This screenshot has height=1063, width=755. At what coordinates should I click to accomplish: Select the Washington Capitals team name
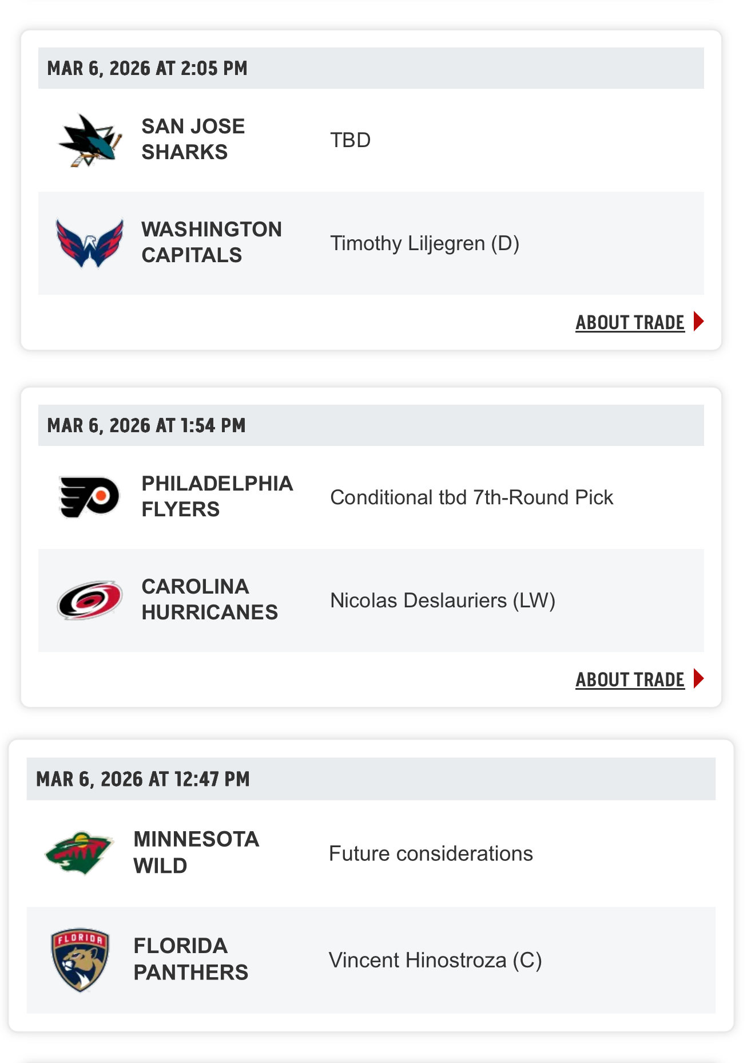pyautogui.click(x=212, y=242)
